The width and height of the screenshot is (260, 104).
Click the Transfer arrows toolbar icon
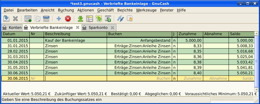120,19
